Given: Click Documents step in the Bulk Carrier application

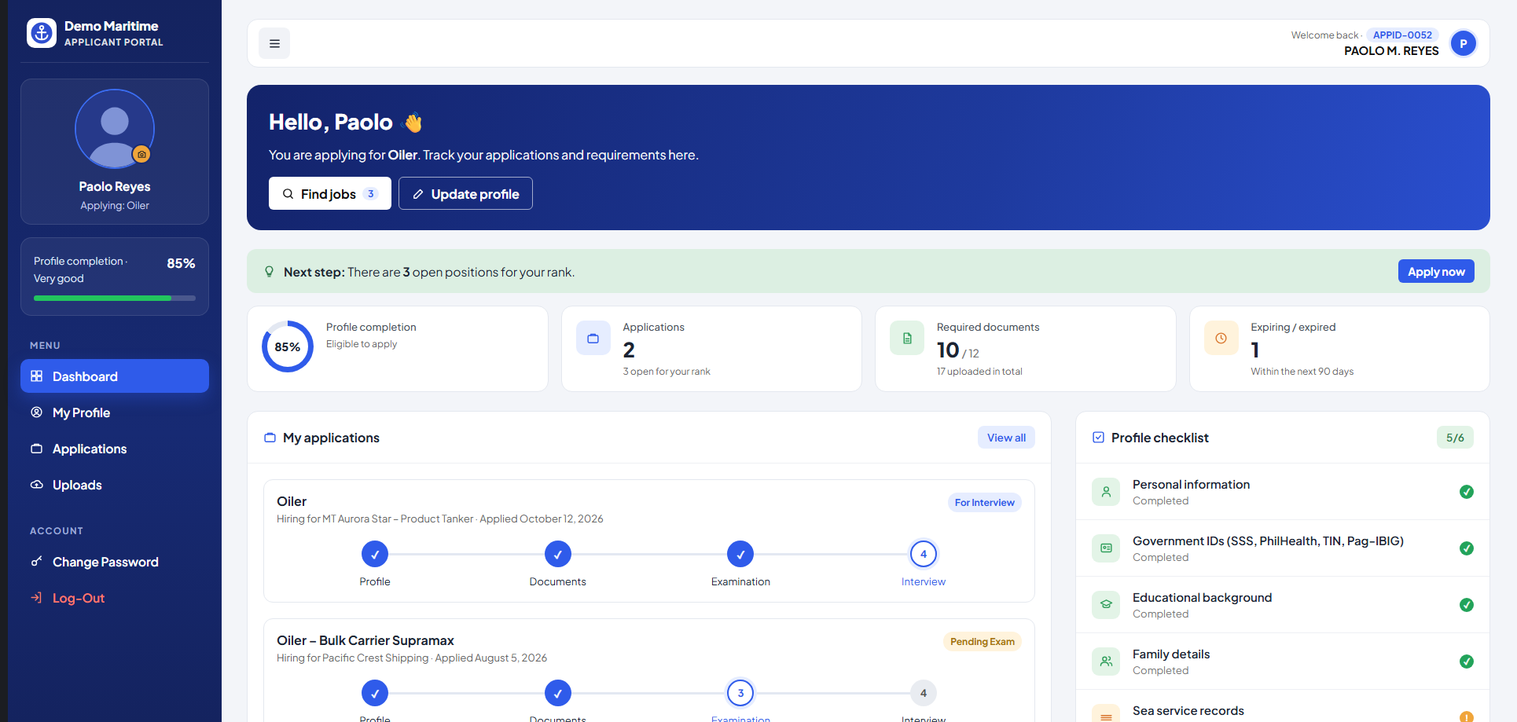Looking at the screenshot, I should point(558,693).
